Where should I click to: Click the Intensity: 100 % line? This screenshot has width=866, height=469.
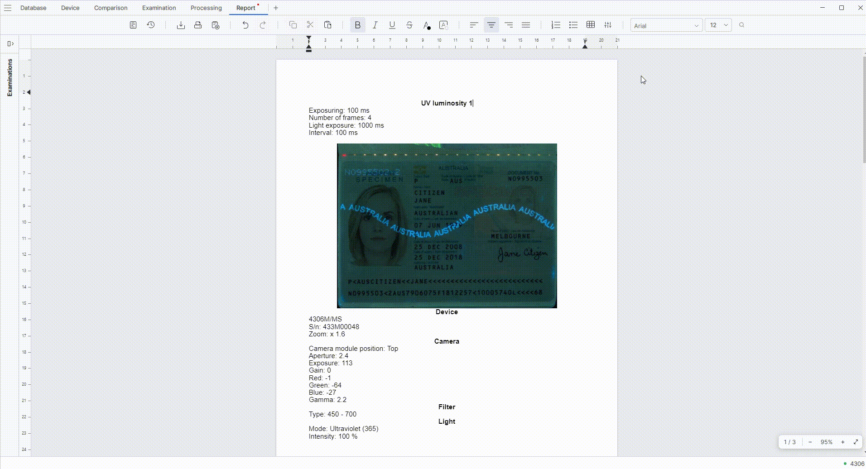coord(333,436)
